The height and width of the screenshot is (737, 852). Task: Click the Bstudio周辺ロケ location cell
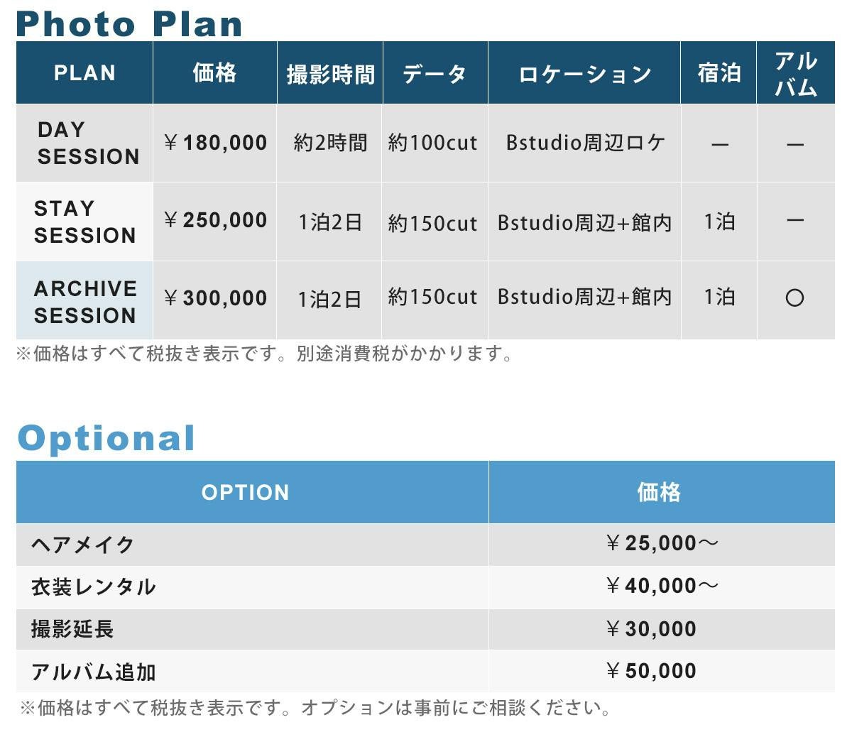[585, 143]
